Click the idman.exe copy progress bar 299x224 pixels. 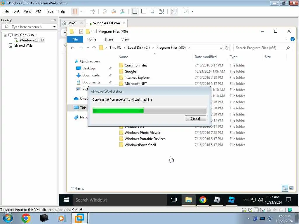149,110
